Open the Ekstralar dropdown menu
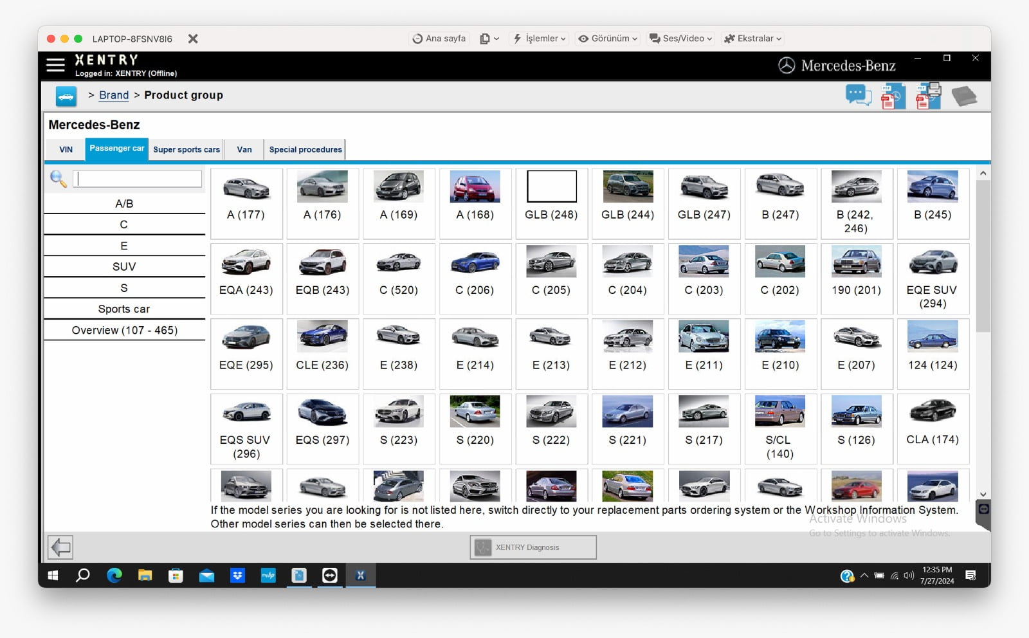Viewport: 1029px width, 638px height. 752,39
